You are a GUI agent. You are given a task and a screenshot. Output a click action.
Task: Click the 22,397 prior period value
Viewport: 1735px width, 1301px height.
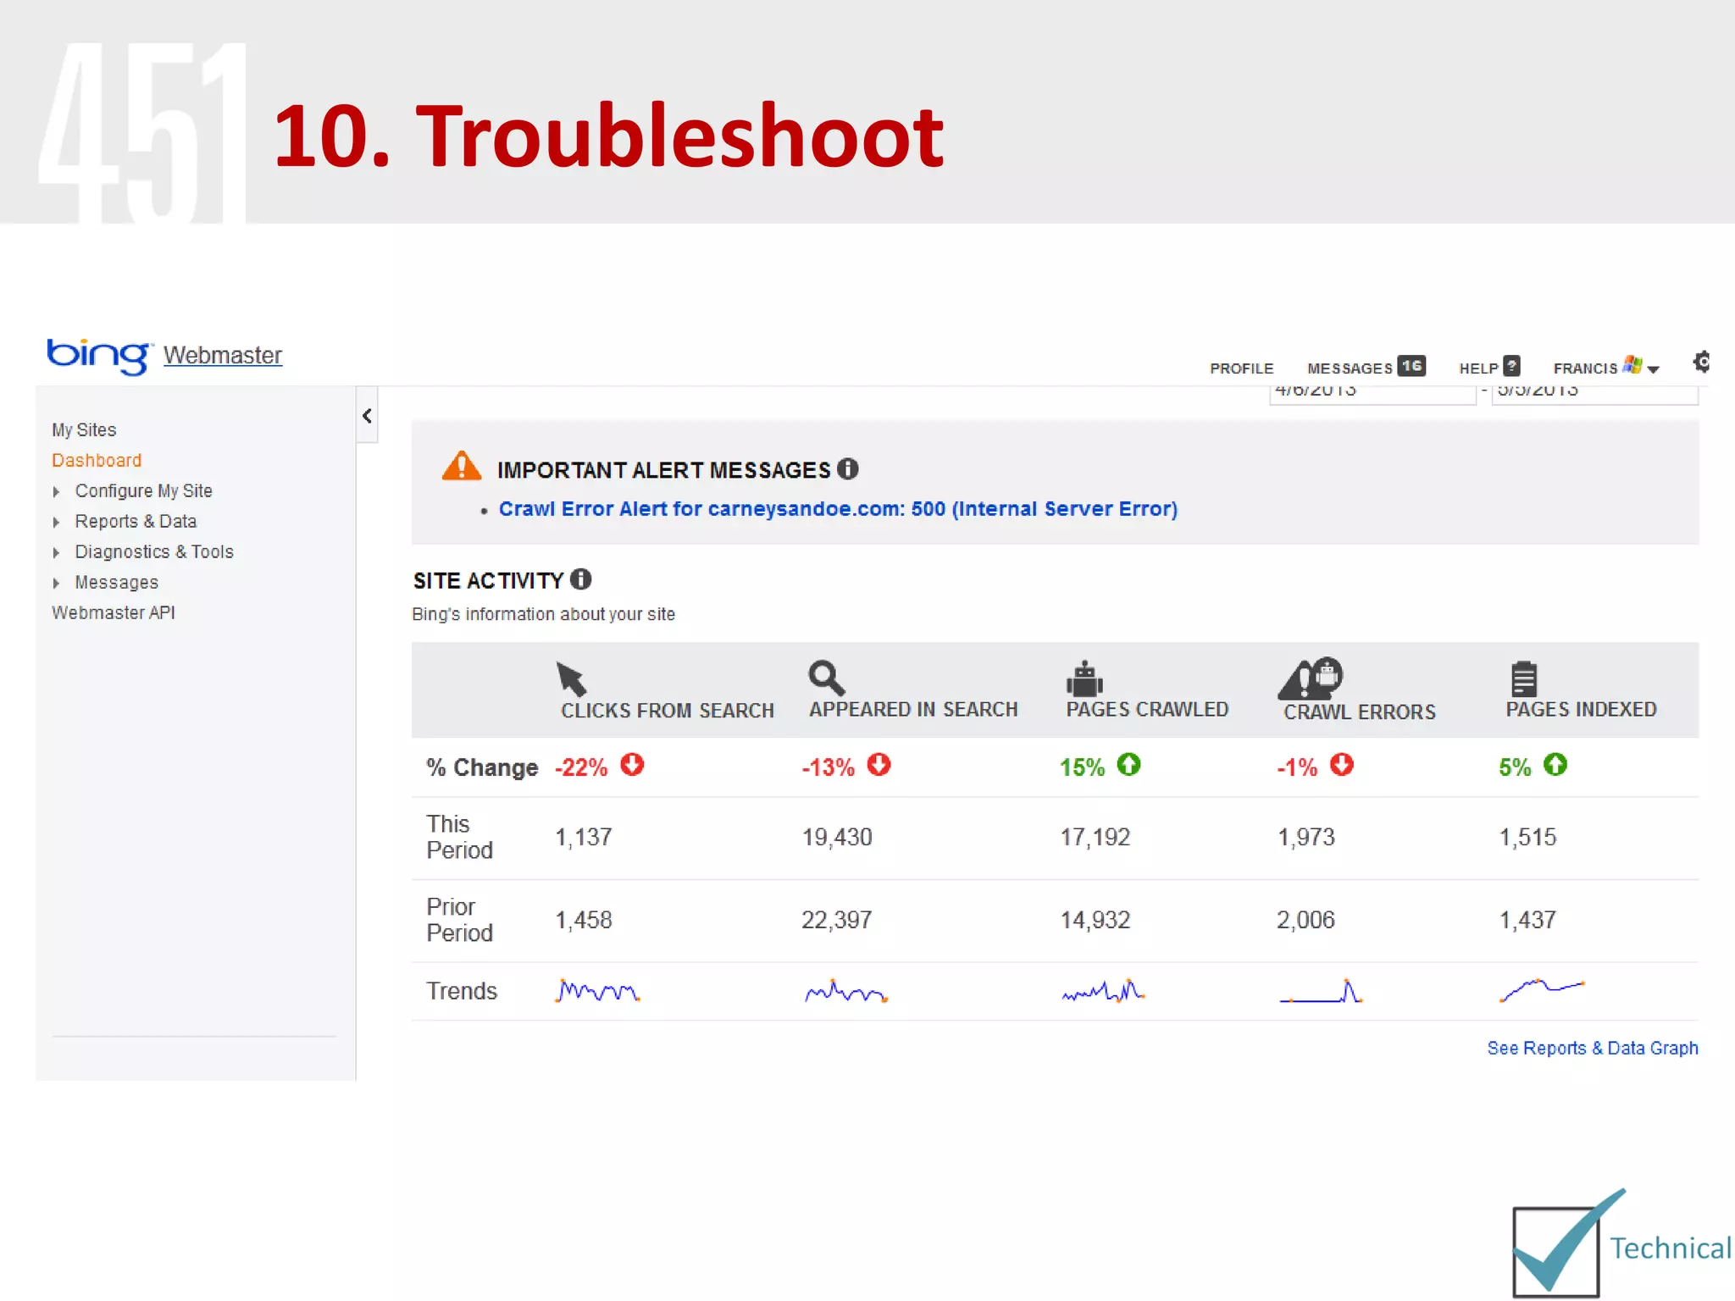[837, 921]
